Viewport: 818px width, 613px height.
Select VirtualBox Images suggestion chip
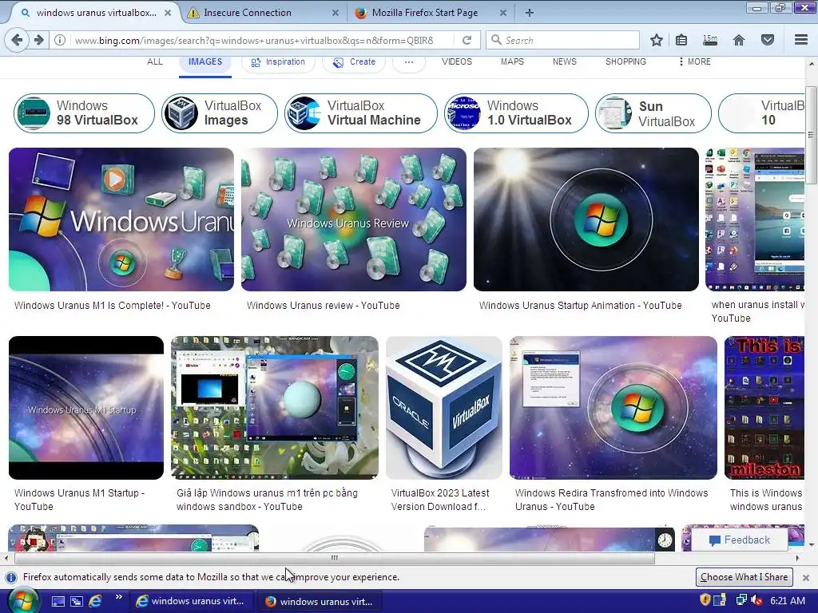tap(219, 113)
